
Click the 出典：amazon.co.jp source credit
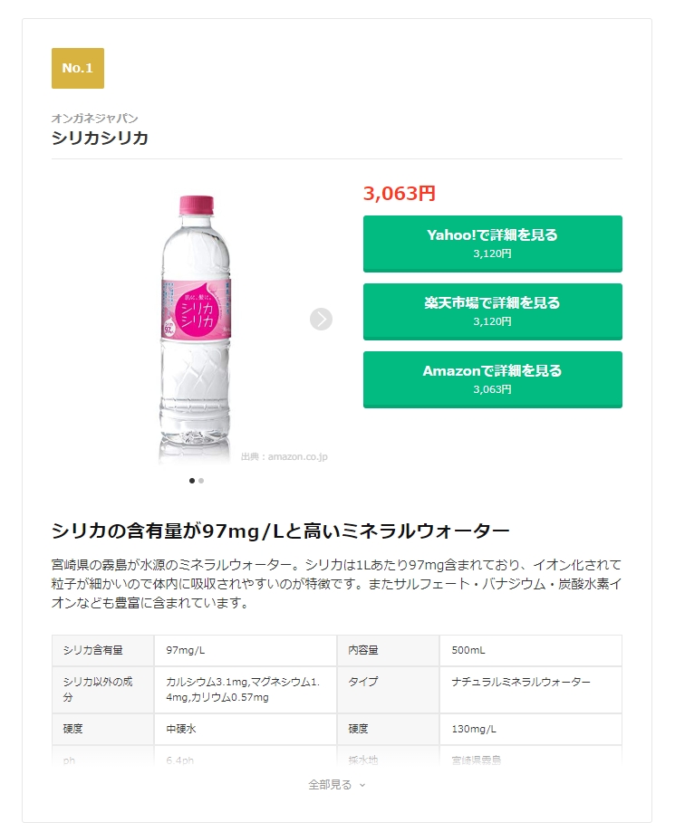click(284, 456)
